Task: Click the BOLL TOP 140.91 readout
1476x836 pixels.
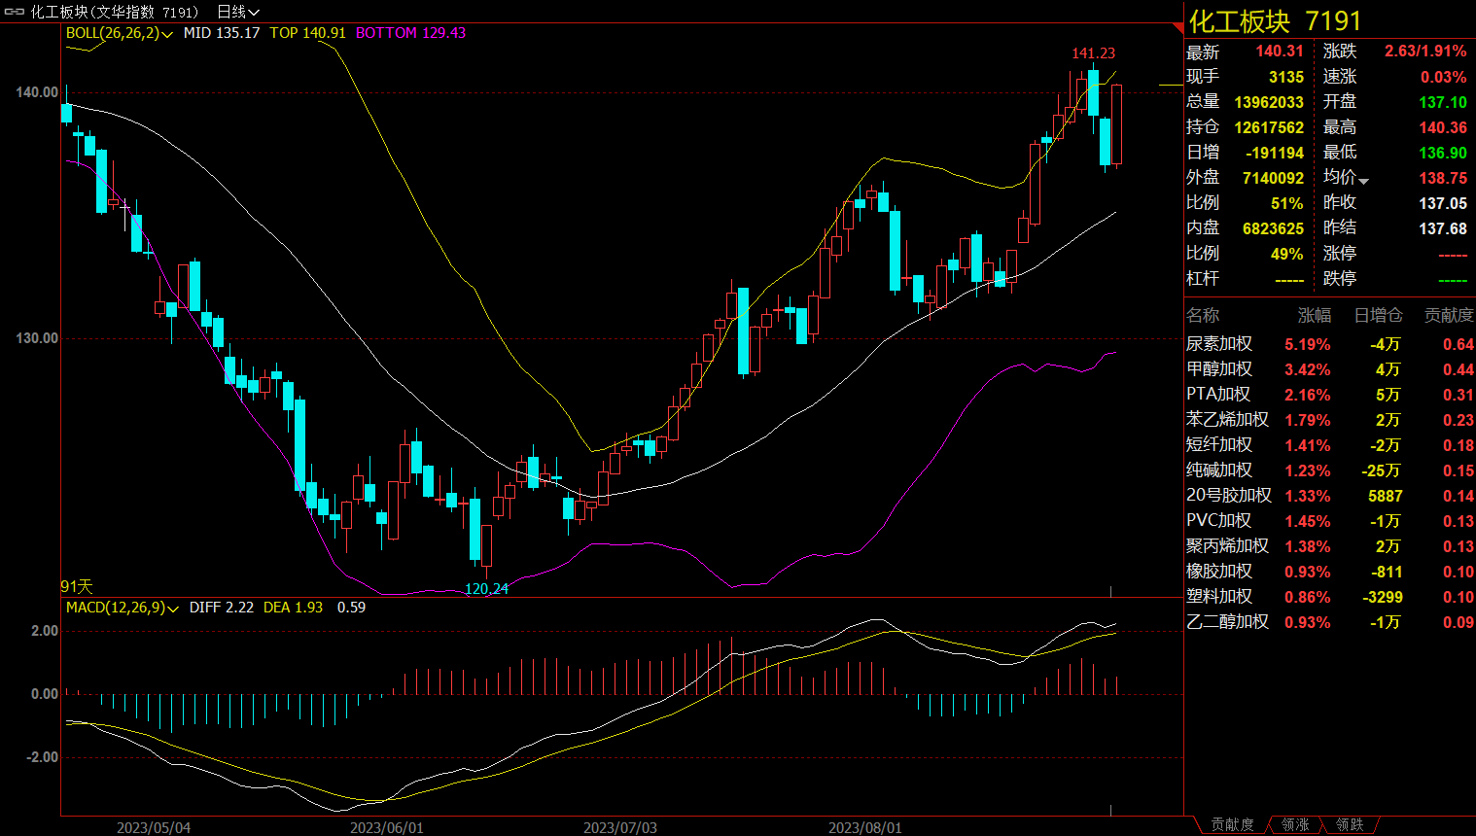Action: (307, 33)
